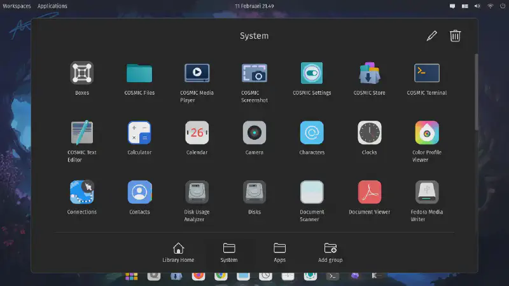This screenshot has width=509, height=286.
Task: Launch COSMIC Files
Action: 139,73
